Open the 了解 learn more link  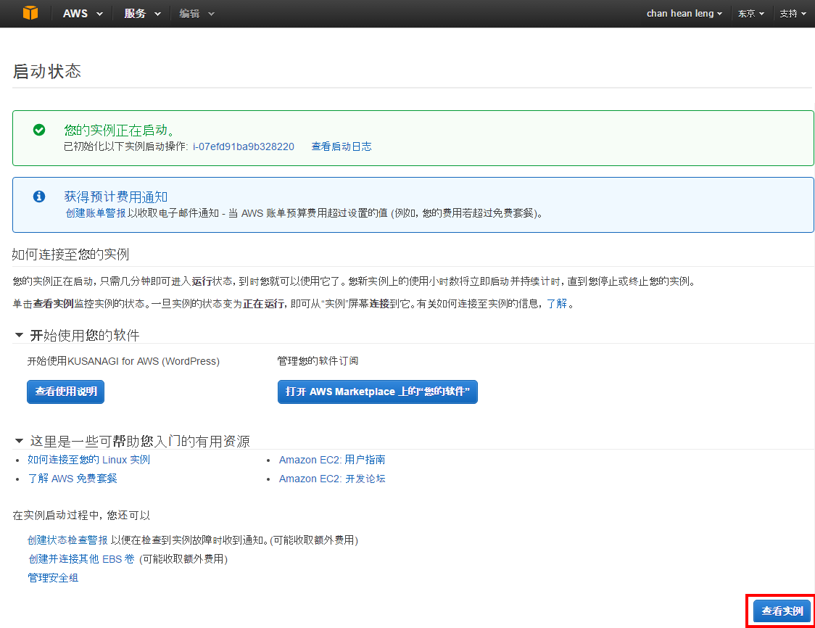pos(557,304)
